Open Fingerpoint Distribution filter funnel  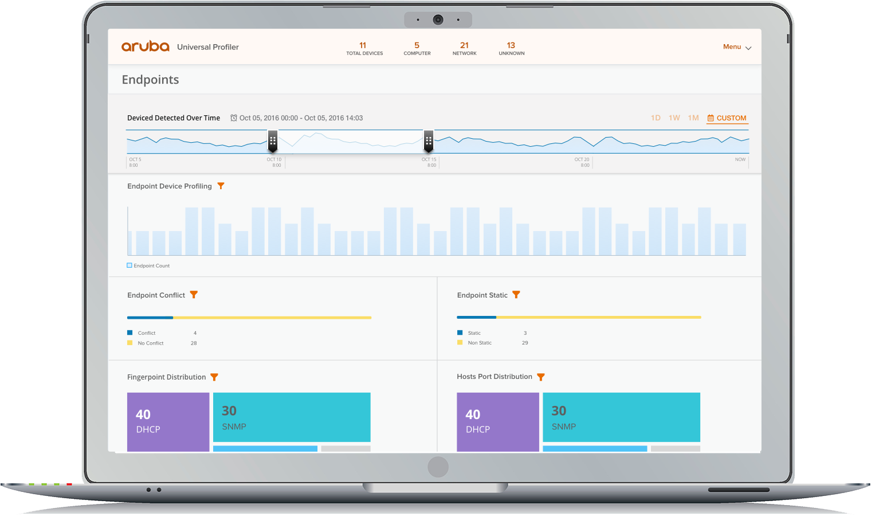pyautogui.click(x=214, y=377)
